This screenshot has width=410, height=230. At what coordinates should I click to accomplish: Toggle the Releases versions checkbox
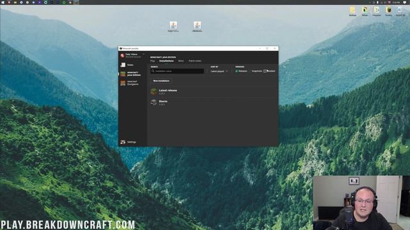tap(236, 71)
